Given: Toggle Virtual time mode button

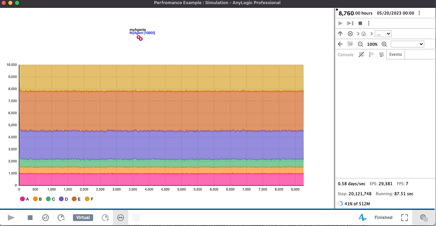Looking at the screenshot, I should coord(83,218).
